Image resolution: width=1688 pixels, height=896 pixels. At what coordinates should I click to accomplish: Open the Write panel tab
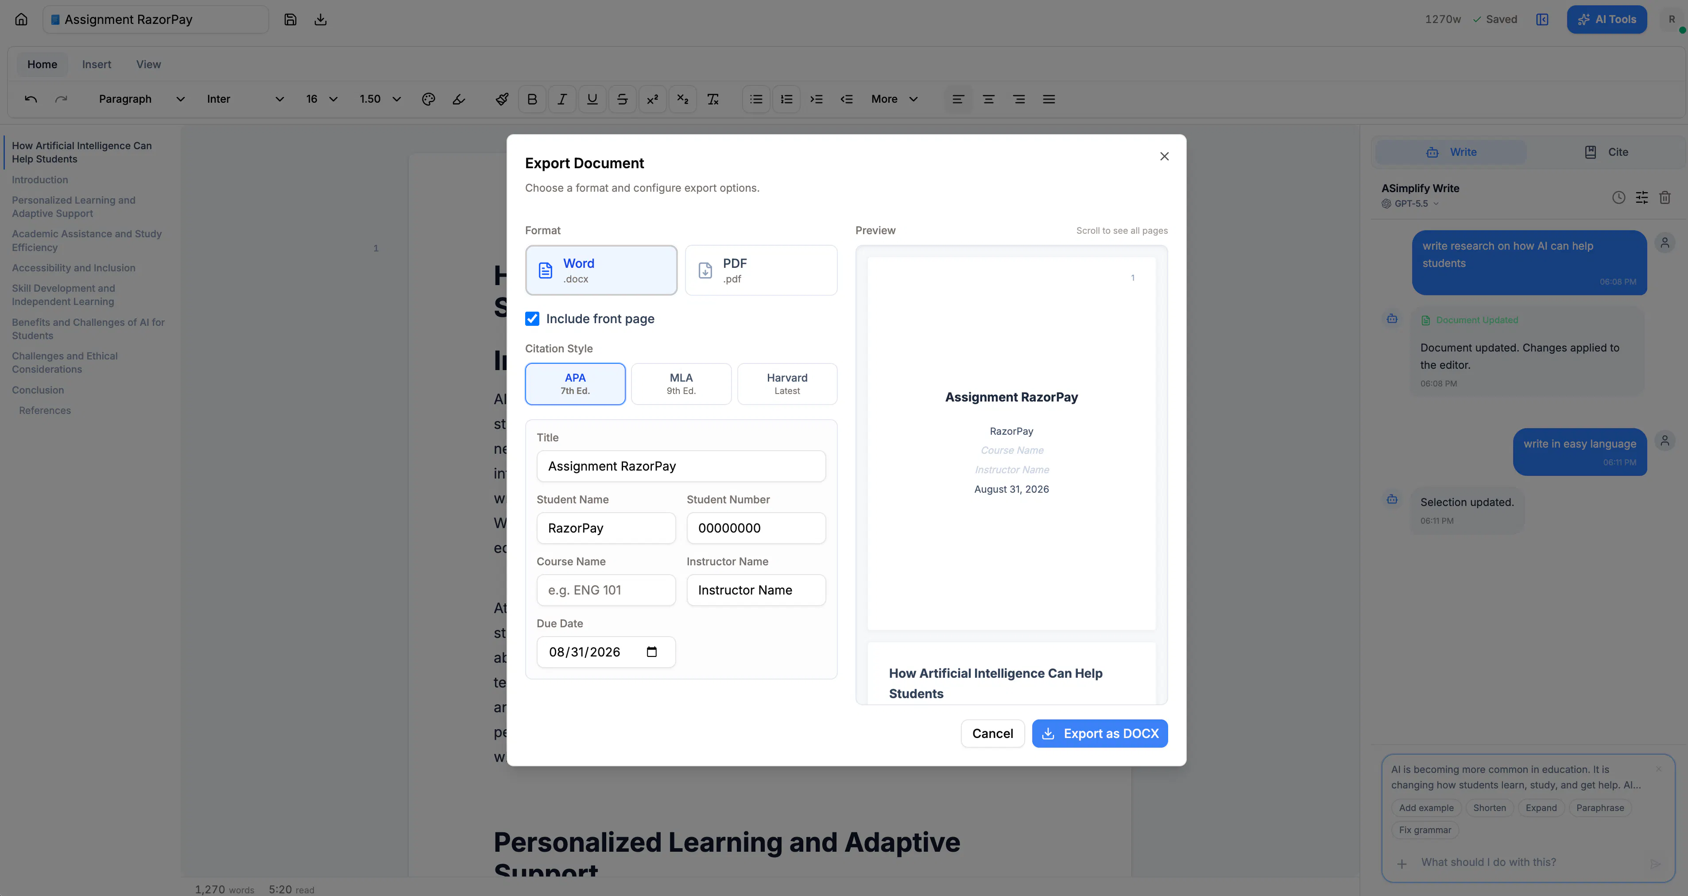(x=1451, y=152)
